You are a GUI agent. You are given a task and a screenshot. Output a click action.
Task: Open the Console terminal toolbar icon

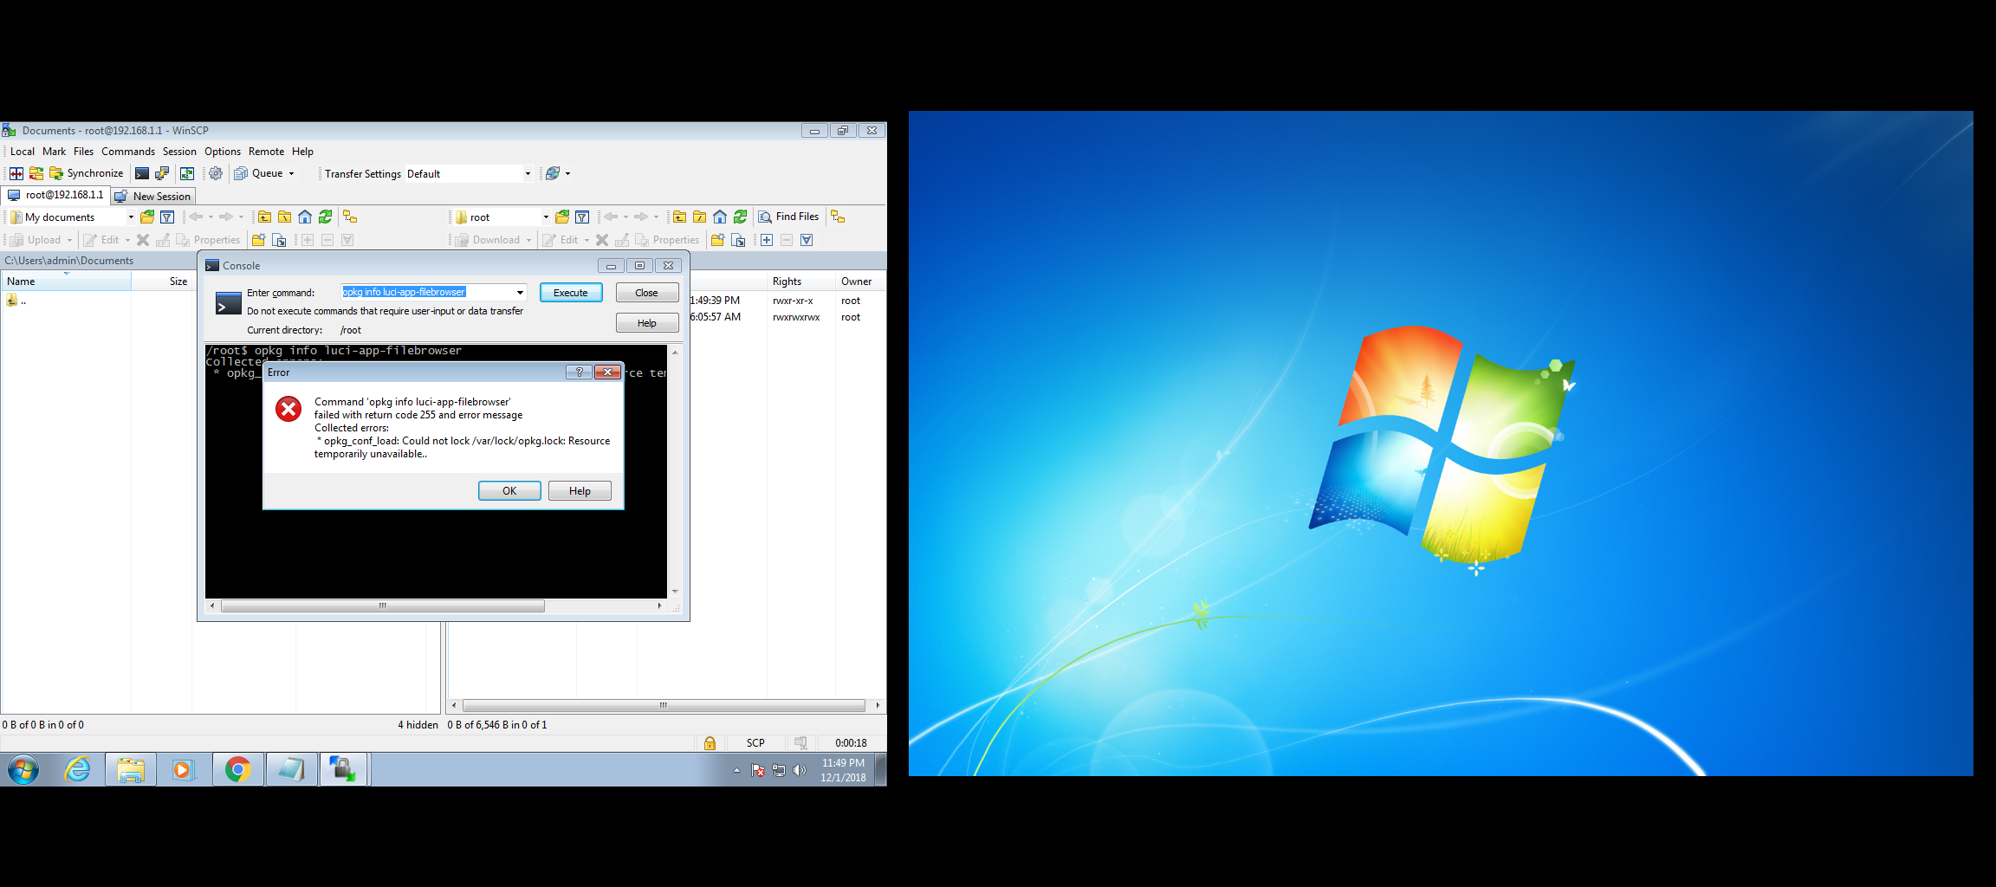coord(142,173)
